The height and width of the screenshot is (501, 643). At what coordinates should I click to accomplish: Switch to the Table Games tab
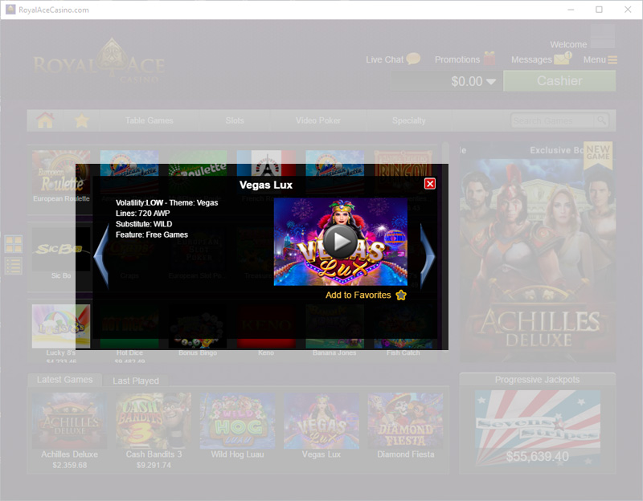[149, 120]
